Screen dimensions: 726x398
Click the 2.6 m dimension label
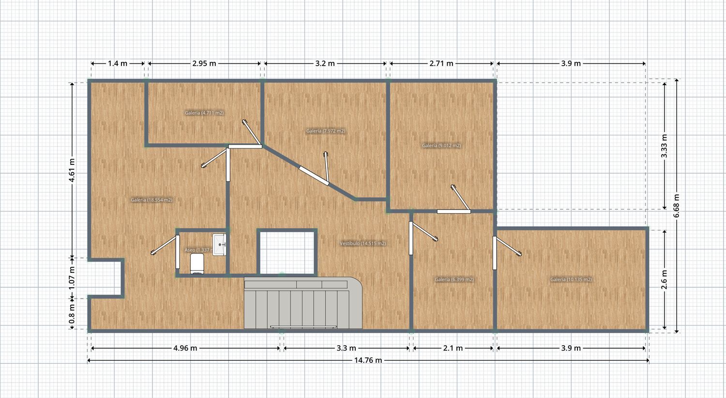pos(665,280)
